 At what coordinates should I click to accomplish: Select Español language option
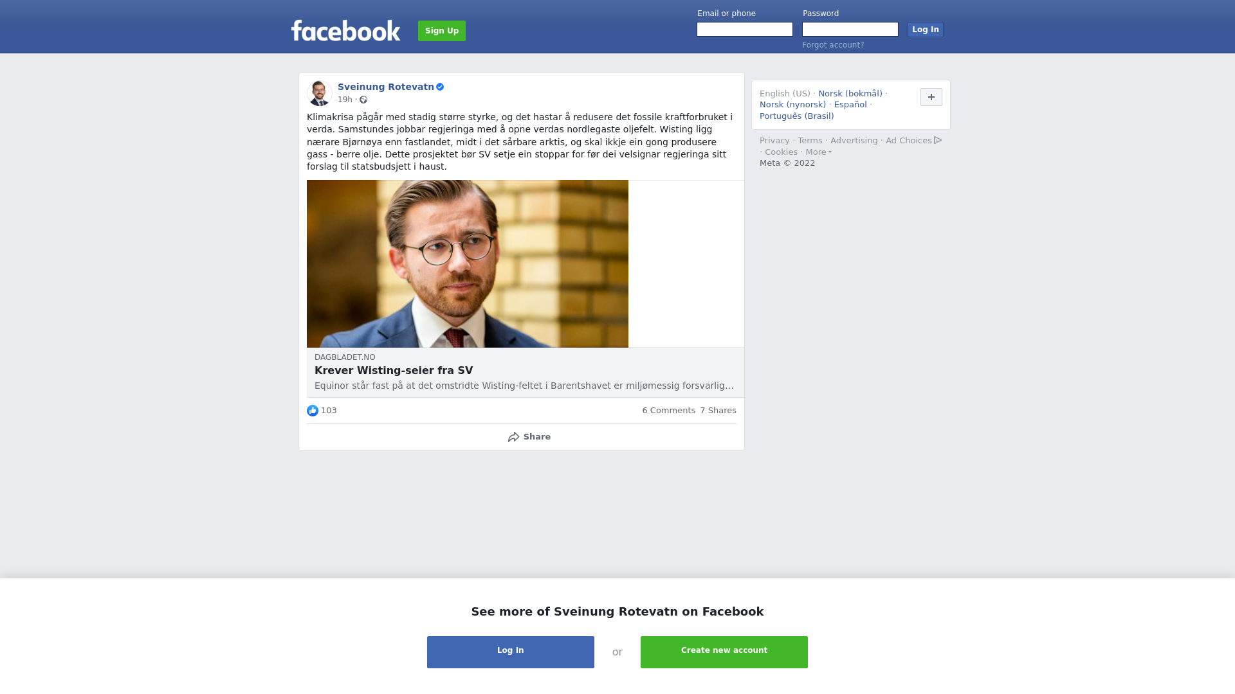pyautogui.click(x=850, y=105)
